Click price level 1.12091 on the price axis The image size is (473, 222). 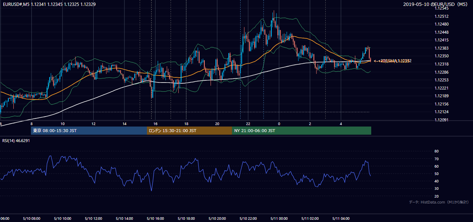tap(441, 120)
